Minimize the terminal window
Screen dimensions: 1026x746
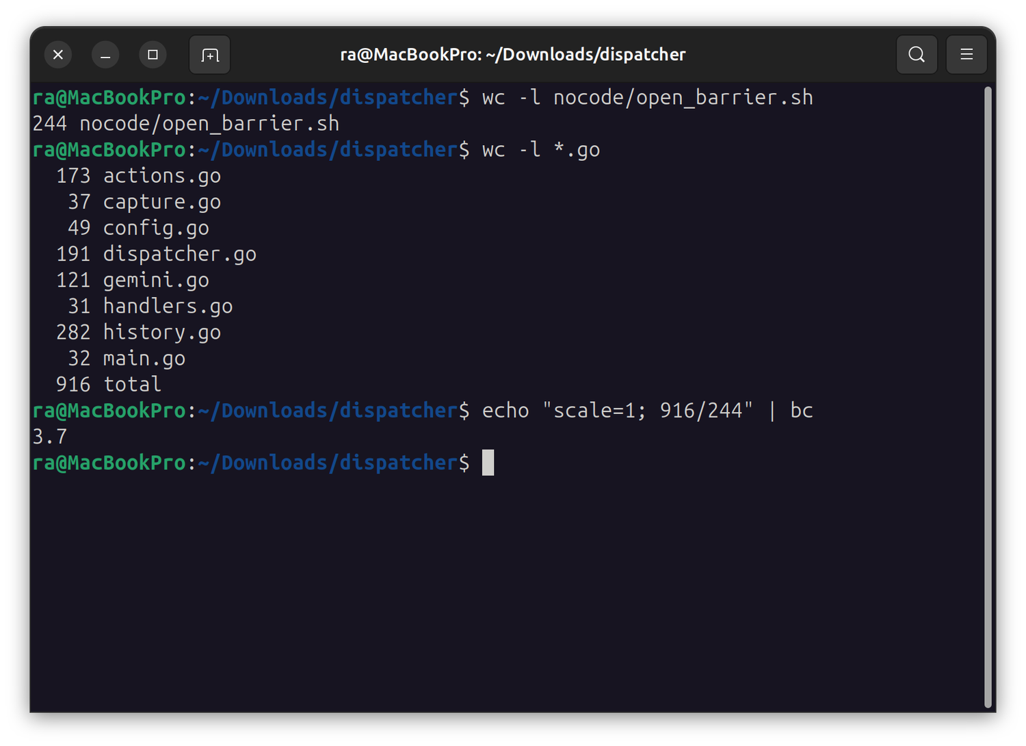pyautogui.click(x=105, y=55)
